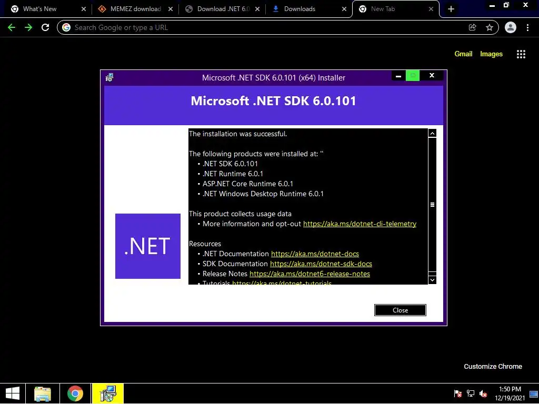Close the MEMEZ download tab
This screenshot has width=539, height=404.
pos(171,9)
